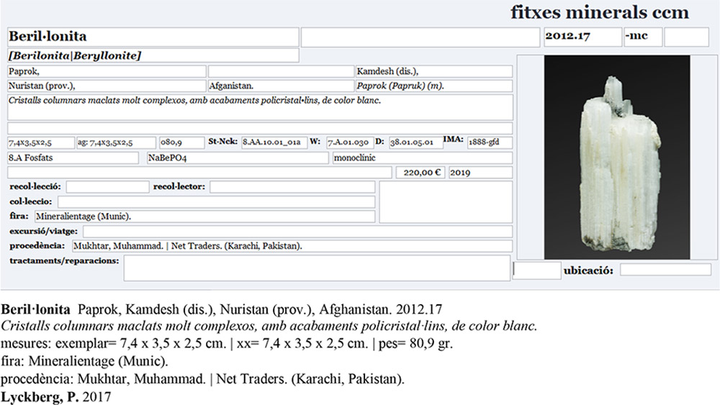Click the crystal system field 'monoclínic'
720x405 pixels.
click(x=423, y=158)
